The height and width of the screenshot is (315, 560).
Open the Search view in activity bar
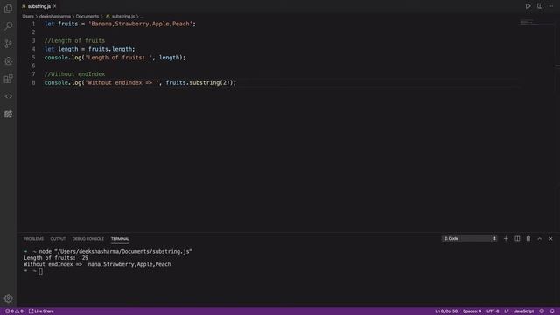coord(8,25)
